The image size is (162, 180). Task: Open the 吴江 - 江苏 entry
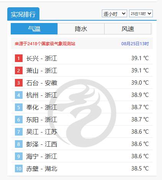pos(42,132)
